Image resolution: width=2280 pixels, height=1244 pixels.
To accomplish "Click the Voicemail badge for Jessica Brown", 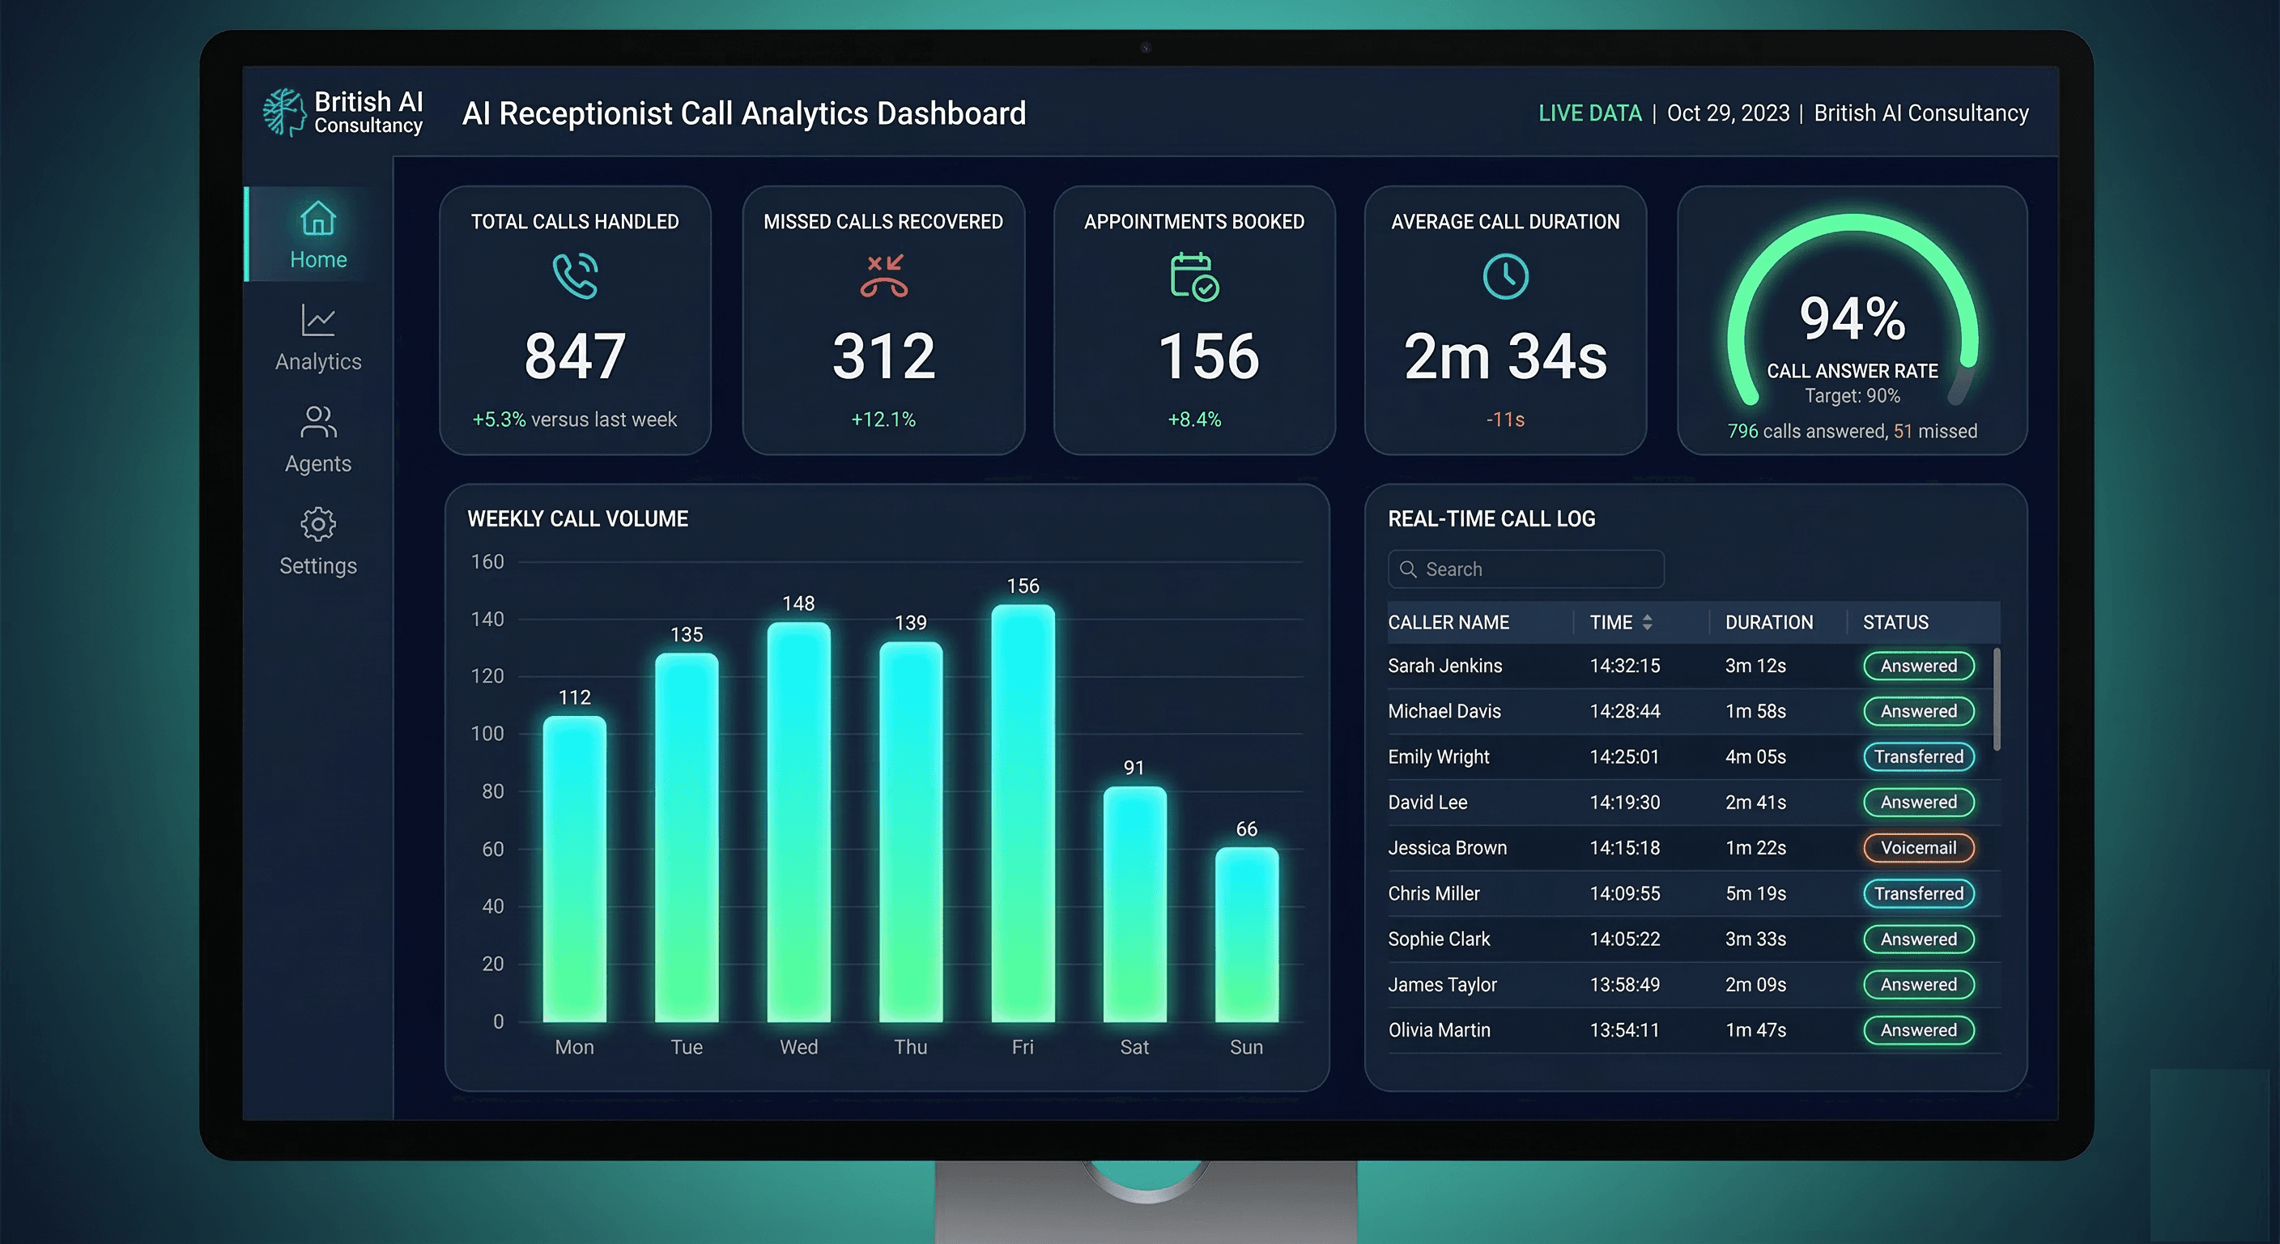I will tap(1918, 847).
